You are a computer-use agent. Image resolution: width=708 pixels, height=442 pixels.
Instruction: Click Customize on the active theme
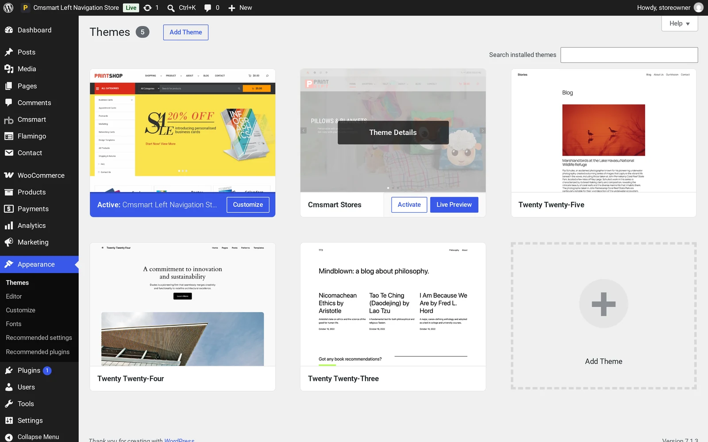pos(248,205)
